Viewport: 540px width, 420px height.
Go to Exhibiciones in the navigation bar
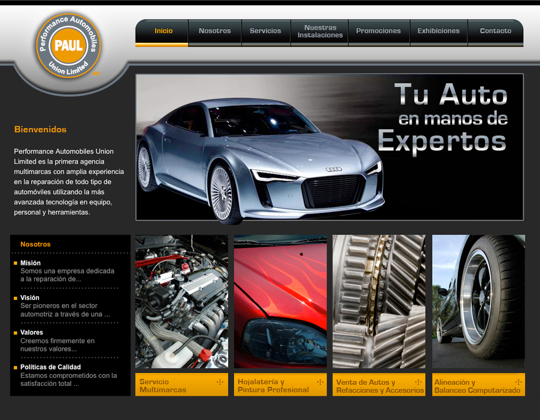click(x=438, y=33)
